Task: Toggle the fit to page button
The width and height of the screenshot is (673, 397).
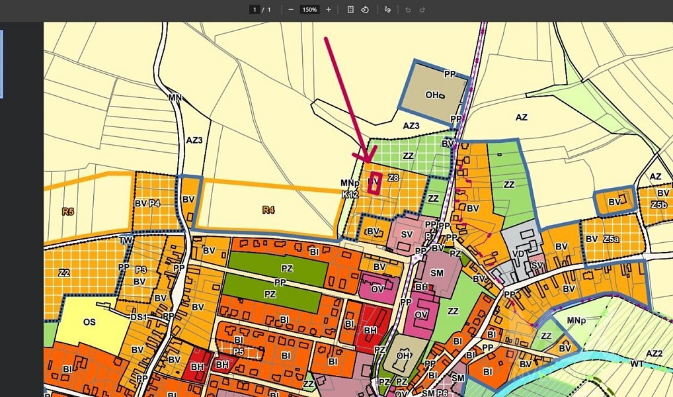Action: click(x=350, y=9)
